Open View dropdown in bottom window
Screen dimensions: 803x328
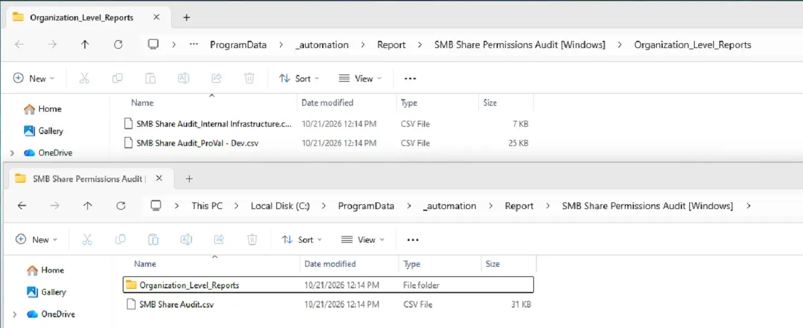(364, 240)
